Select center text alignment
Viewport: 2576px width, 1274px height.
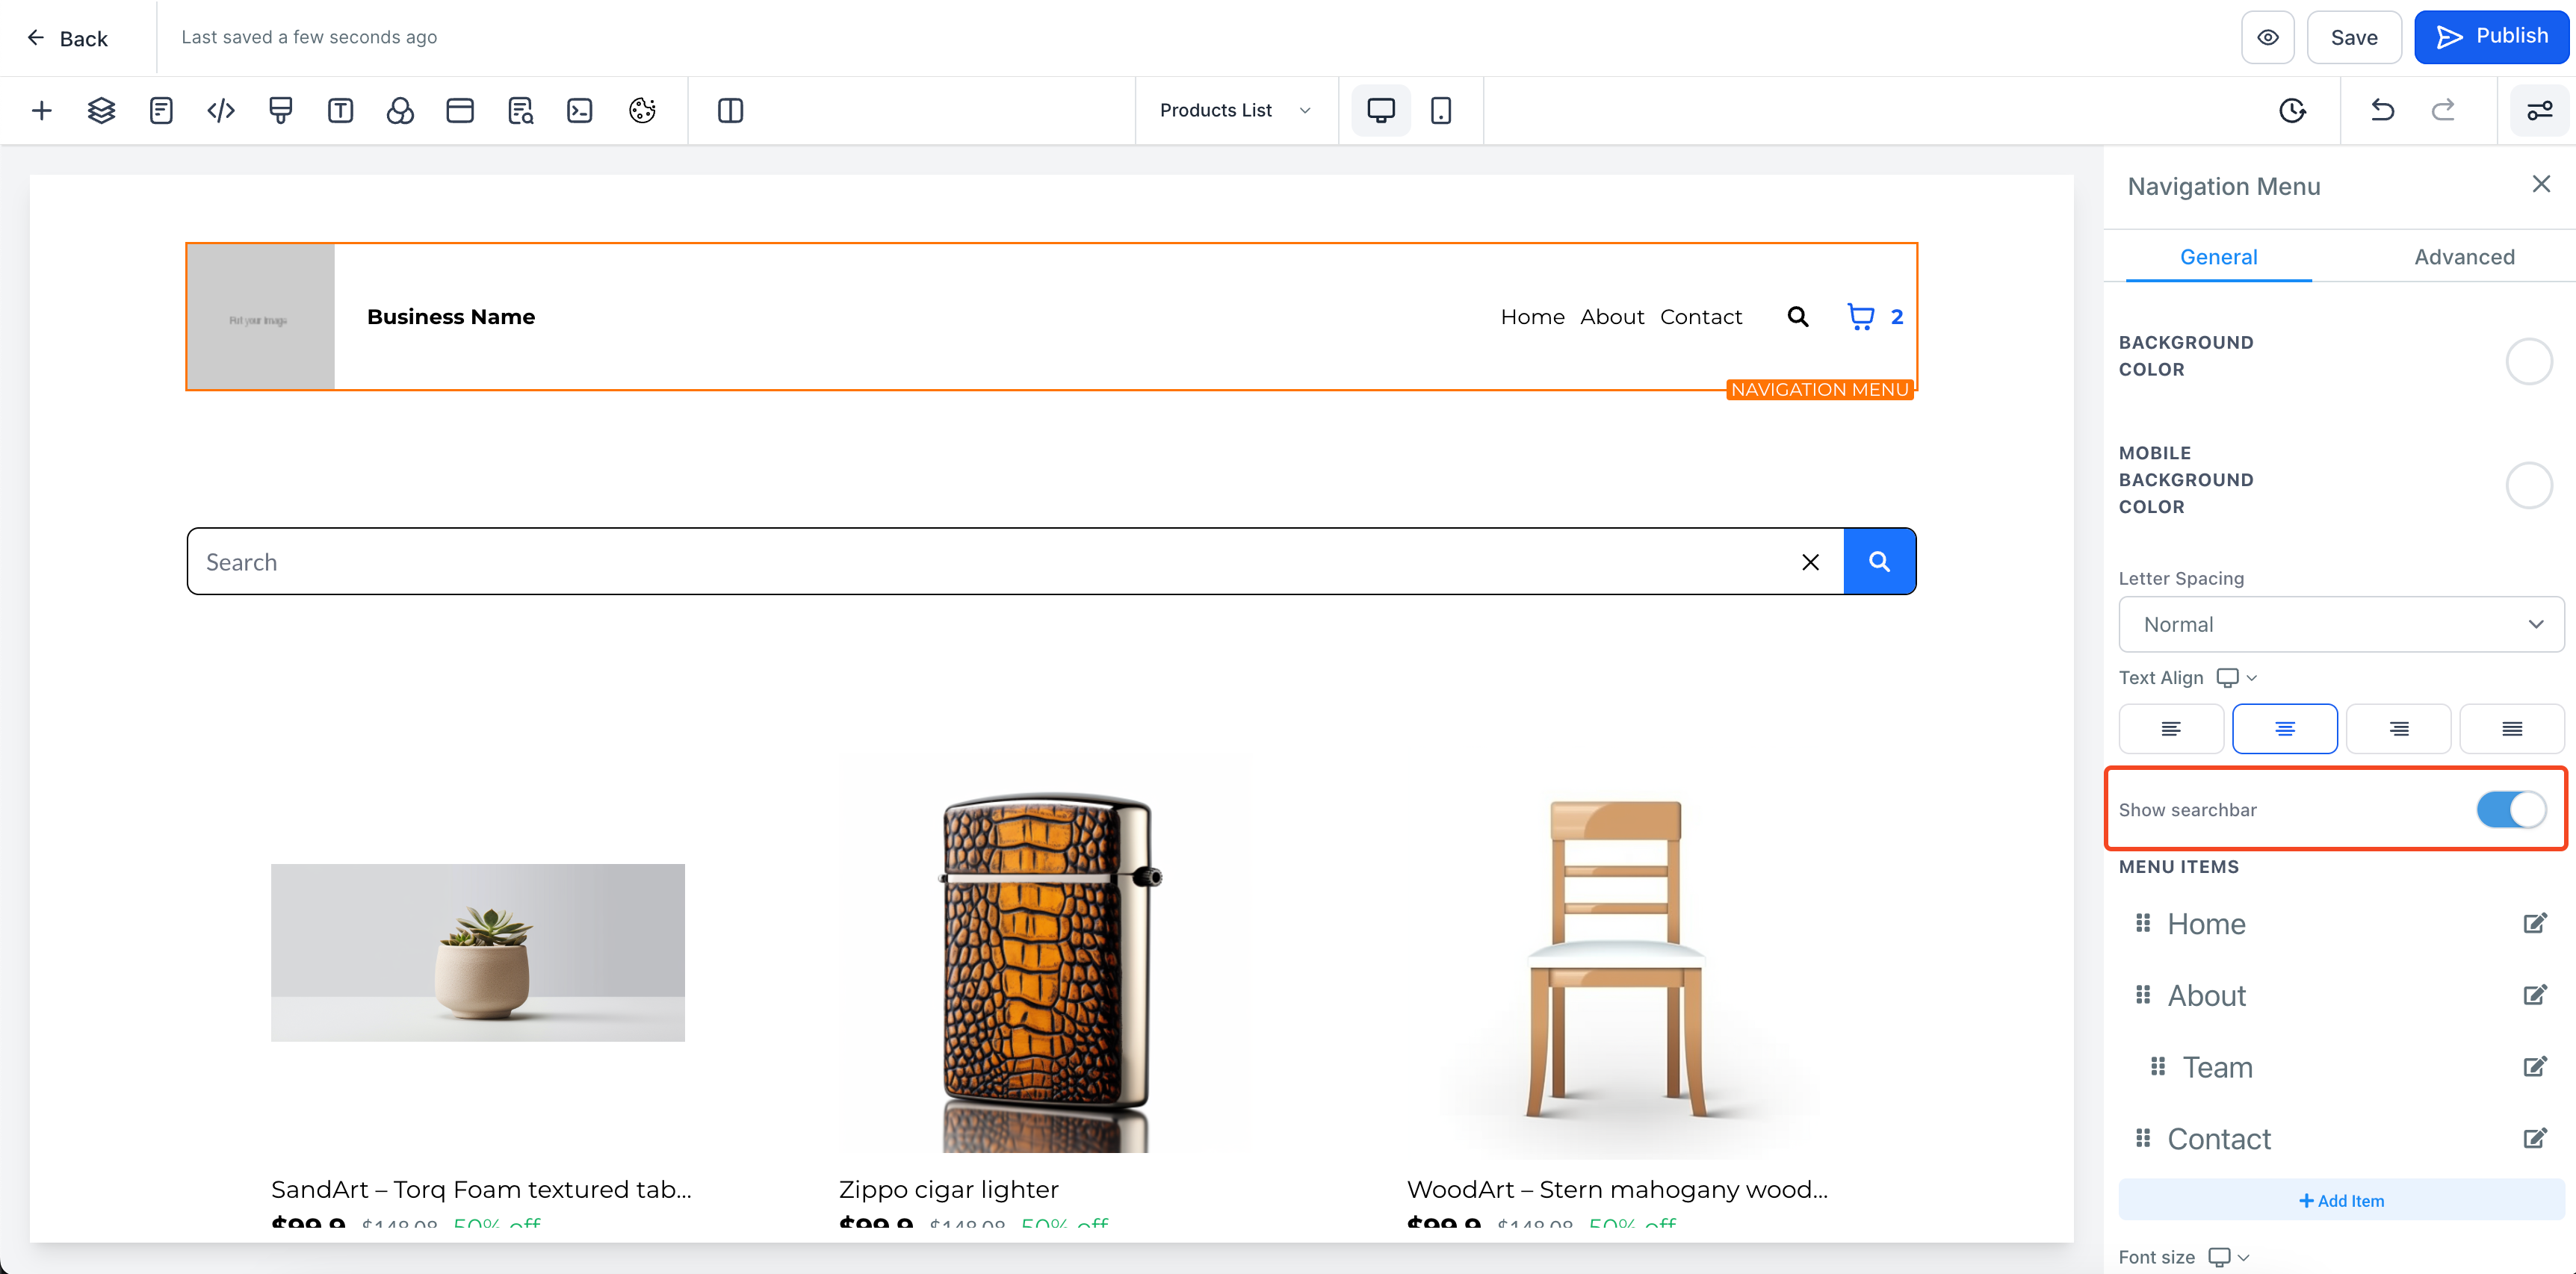click(x=2284, y=728)
